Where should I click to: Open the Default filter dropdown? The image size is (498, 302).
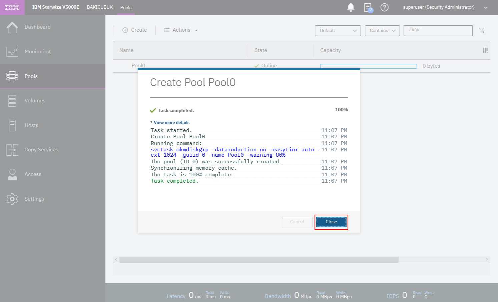pyautogui.click(x=338, y=30)
